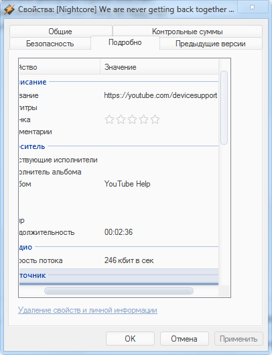Click the horizontal scrollbar thumb
This screenshot has height=355, width=272.
tap(119, 291)
